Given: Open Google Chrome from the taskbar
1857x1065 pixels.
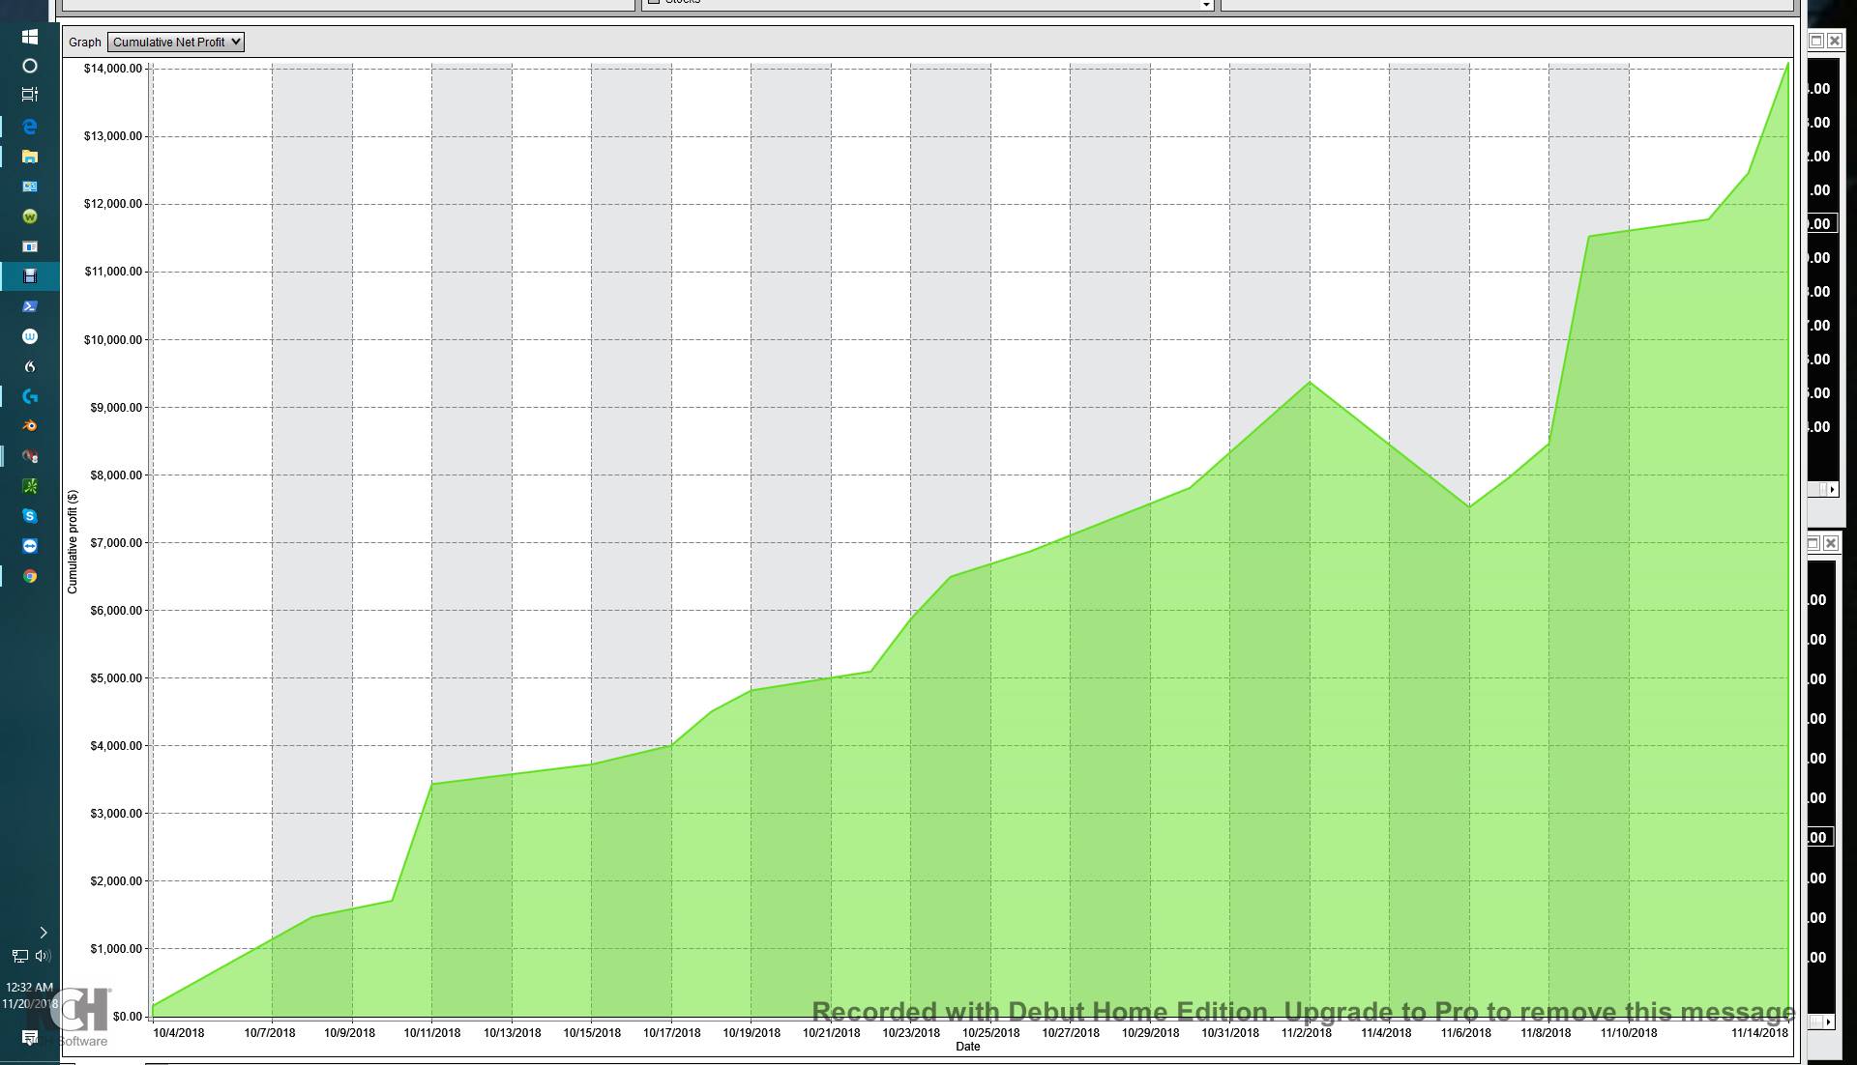Looking at the screenshot, I should (x=30, y=576).
